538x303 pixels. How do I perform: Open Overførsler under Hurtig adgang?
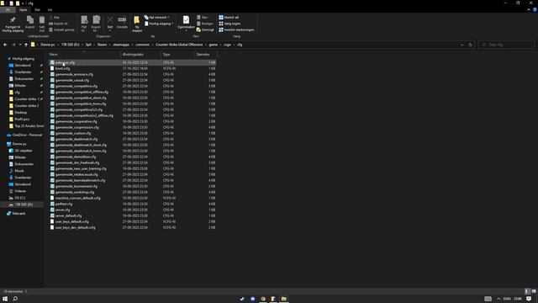(23, 72)
